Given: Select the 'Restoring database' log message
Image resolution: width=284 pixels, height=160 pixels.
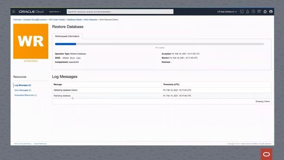Looking at the screenshot, I should 62,96.
